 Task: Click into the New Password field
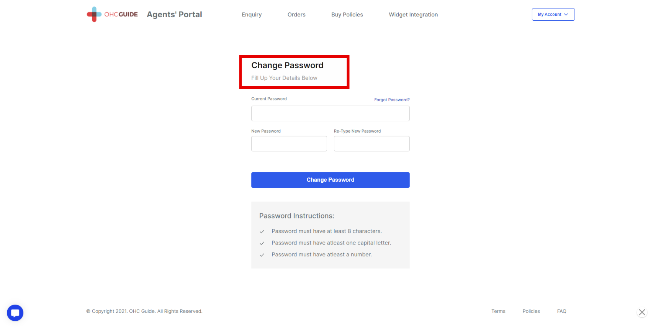[x=289, y=144]
